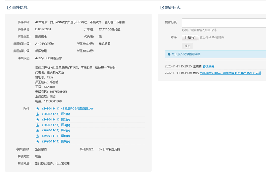Click the edit icon beside 事件信息
Screen dimensions: 266x172
click(x=9, y=7)
